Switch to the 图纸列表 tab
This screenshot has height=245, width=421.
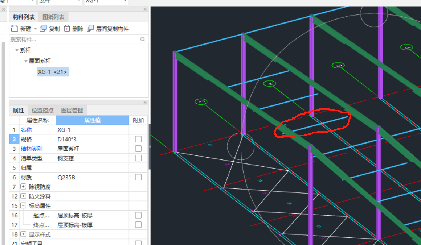53,17
